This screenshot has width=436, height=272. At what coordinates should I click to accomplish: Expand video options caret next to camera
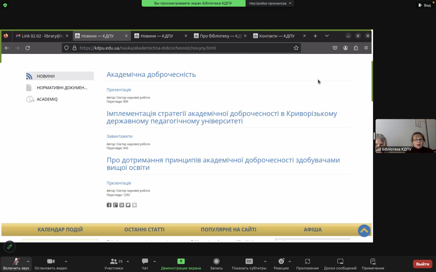[x=66, y=261]
